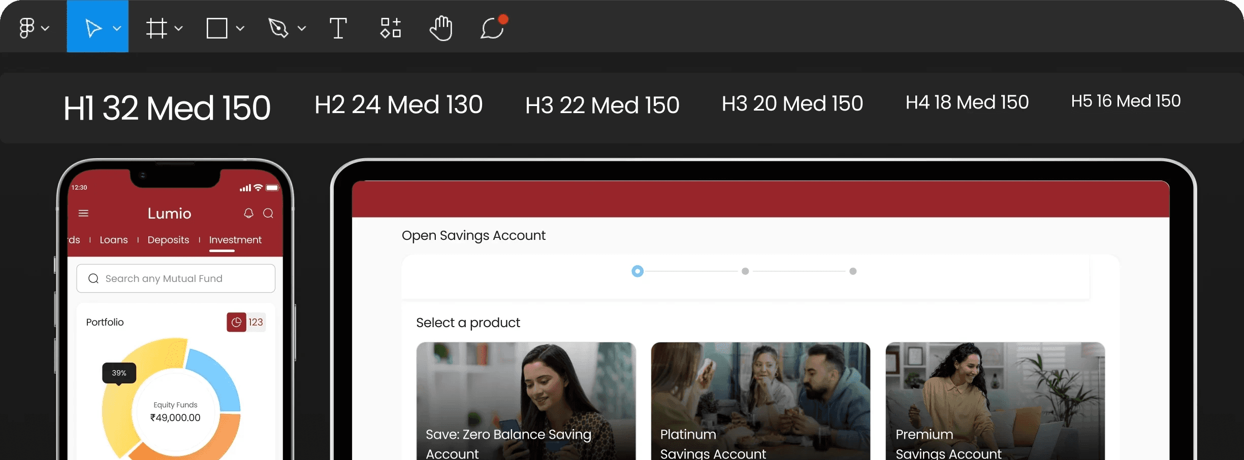Click the battery icon on phone status bar

(x=273, y=188)
